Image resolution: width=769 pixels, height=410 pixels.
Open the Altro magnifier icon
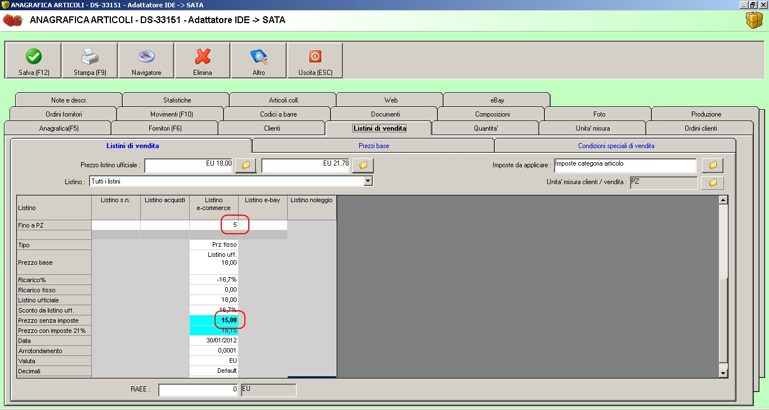point(259,56)
